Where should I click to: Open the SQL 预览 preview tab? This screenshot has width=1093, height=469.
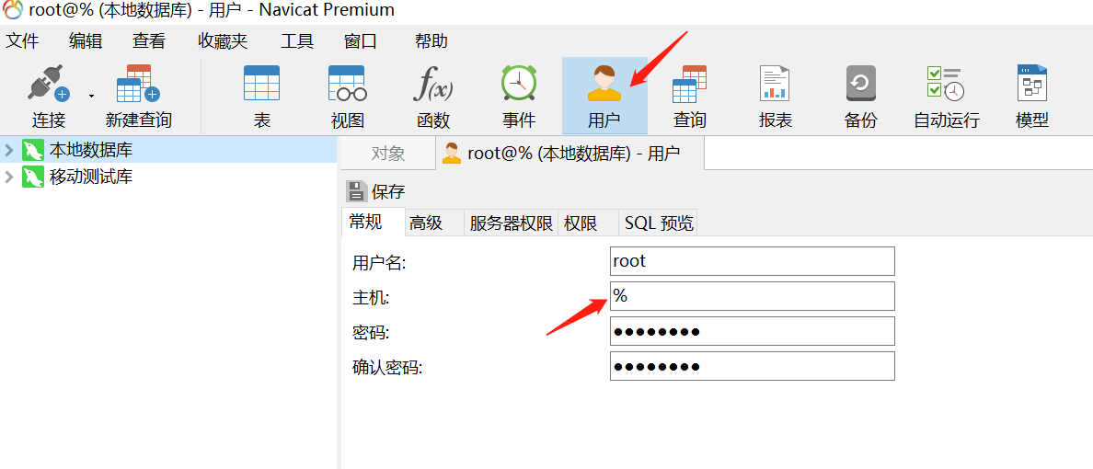coord(659,223)
